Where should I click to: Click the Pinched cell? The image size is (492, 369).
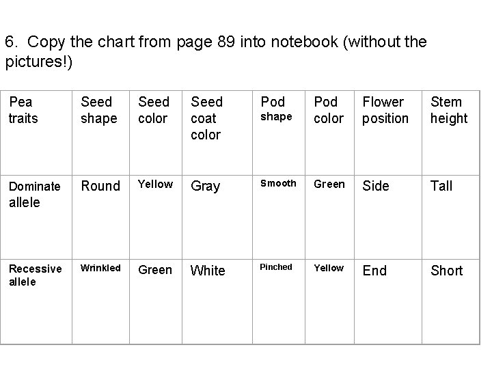click(x=276, y=267)
